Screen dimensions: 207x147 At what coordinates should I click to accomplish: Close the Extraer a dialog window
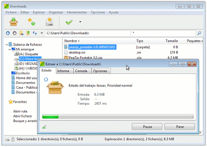pos(192,64)
